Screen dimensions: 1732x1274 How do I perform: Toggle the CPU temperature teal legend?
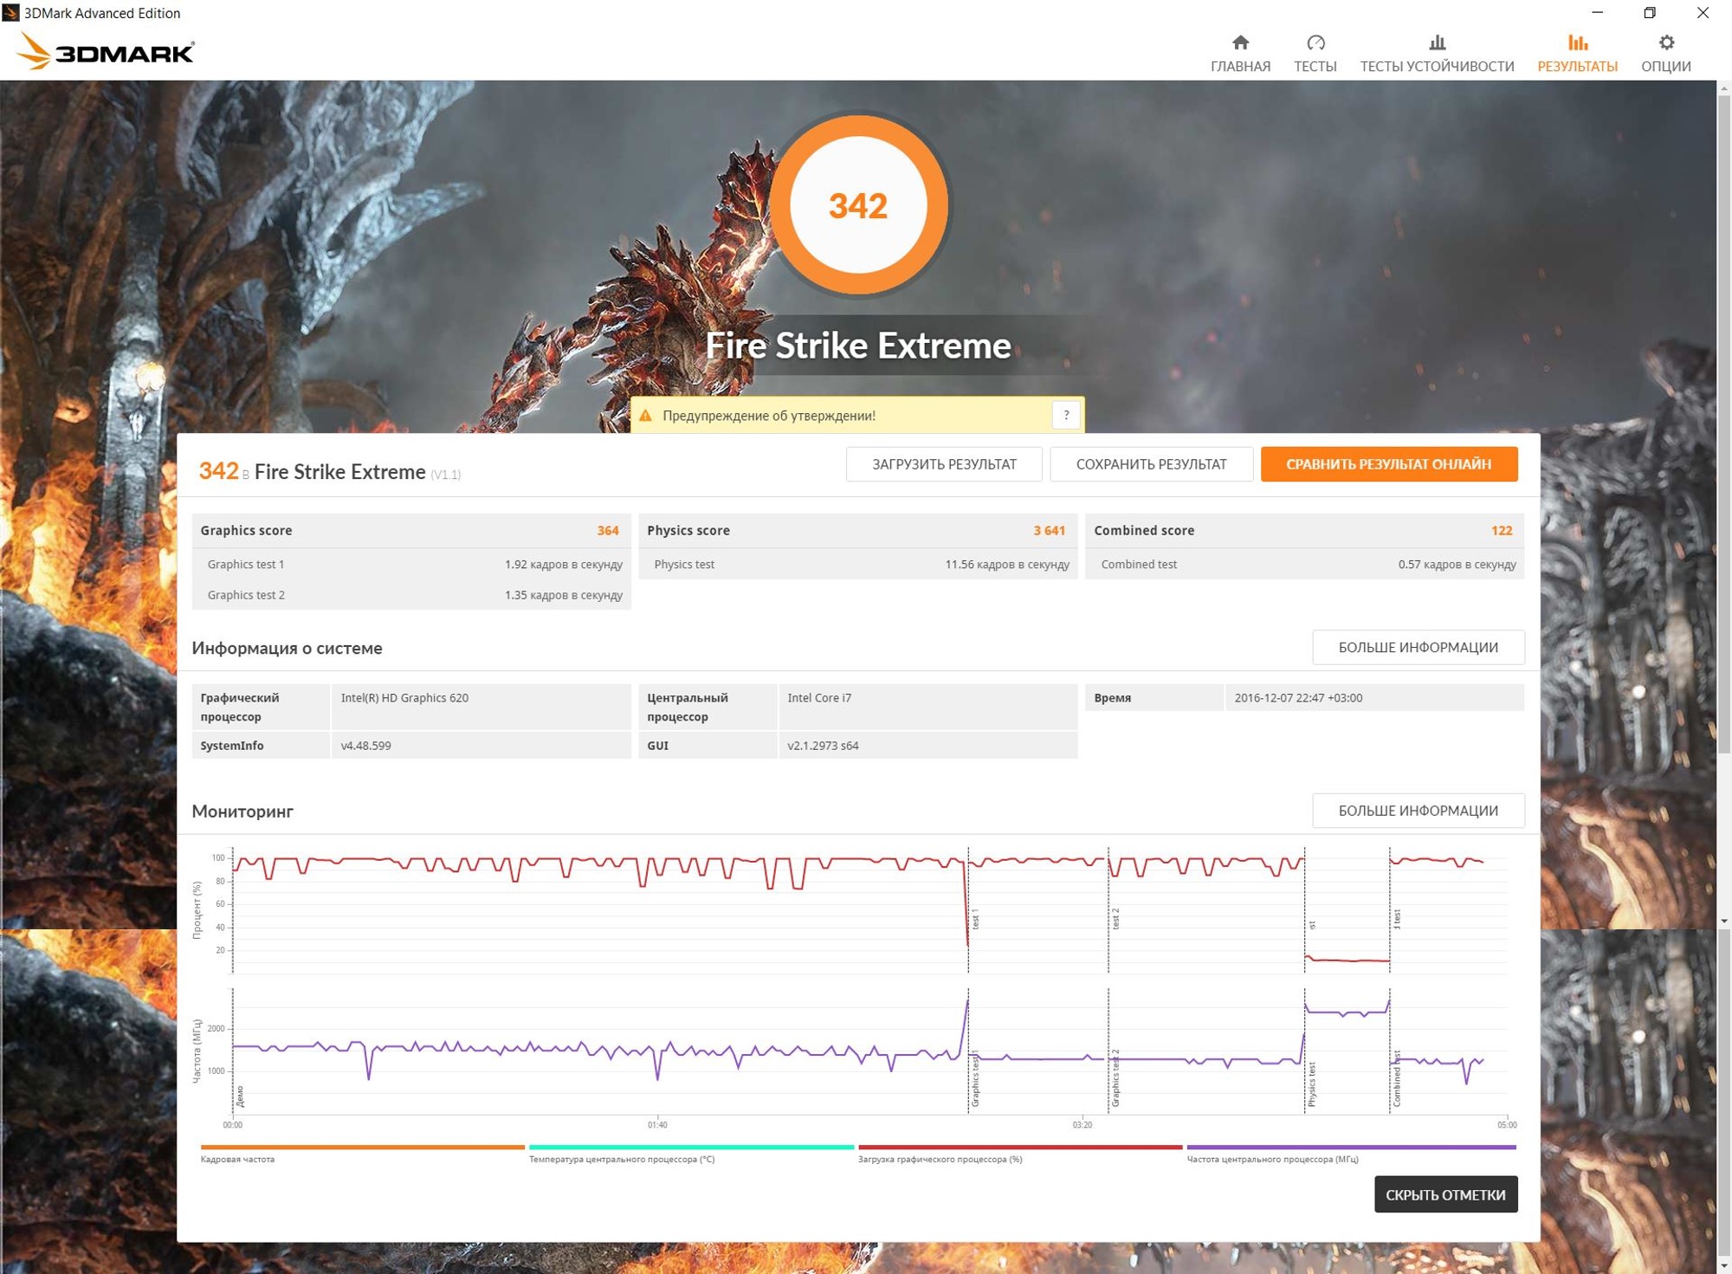click(x=691, y=1153)
